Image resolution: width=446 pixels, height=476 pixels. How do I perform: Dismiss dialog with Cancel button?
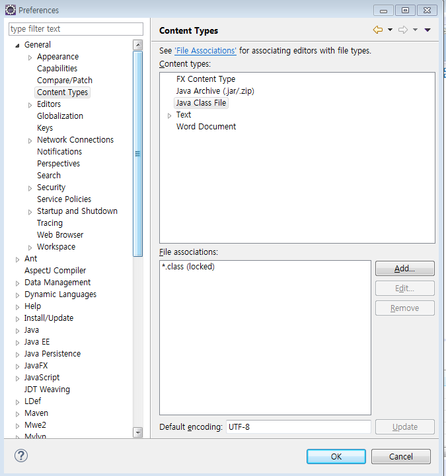point(400,456)
